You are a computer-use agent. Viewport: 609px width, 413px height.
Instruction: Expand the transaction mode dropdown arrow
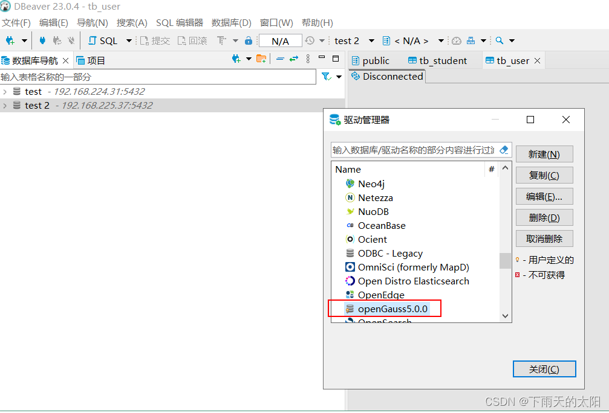pos(235,40)
